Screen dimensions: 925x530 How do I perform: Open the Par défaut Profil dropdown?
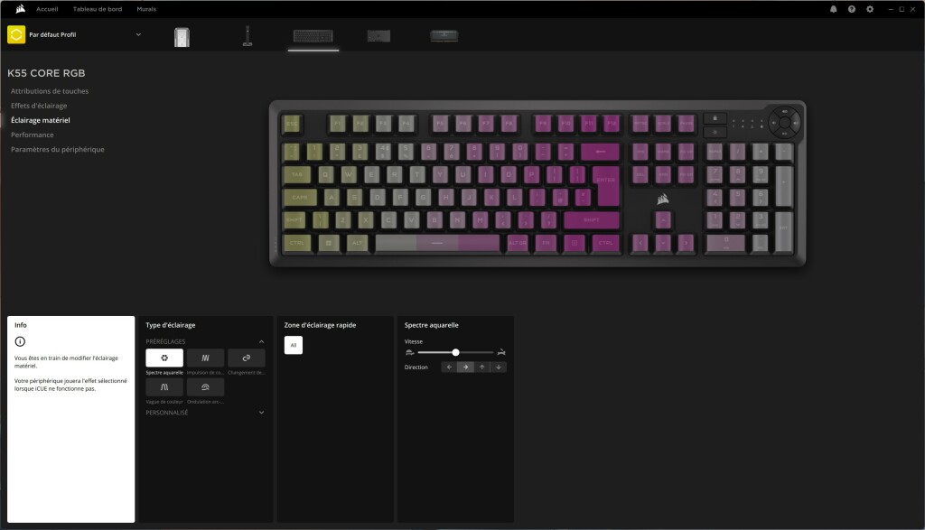pos(137,34)
